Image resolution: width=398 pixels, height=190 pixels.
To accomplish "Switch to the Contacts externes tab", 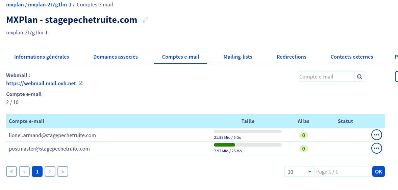I will pyautogui.click(x=352, y=57).
